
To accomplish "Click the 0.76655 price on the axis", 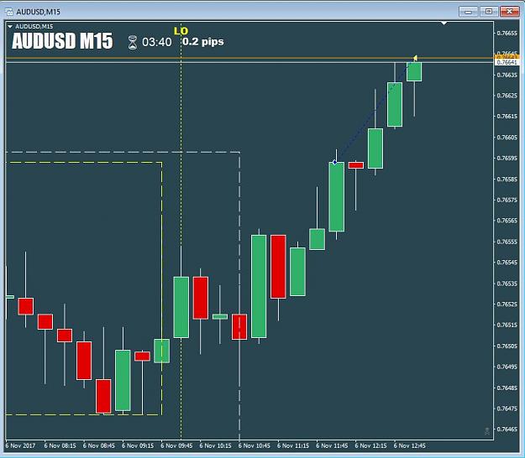I will [x=507, y=33].
